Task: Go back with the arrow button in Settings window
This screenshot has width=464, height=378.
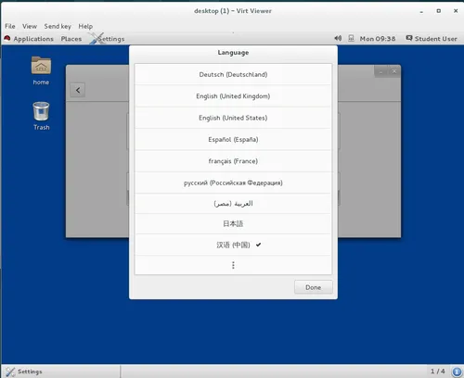Action: click(78, 90)
